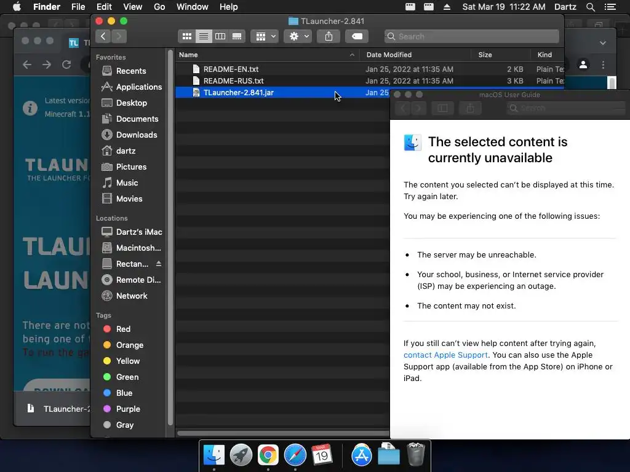Open the Help menu
Image resolution: width=630 pixels, height=472 pixels.
229,7
